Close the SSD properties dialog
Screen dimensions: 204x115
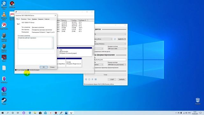pyautogui.click(x=55, y=15)
